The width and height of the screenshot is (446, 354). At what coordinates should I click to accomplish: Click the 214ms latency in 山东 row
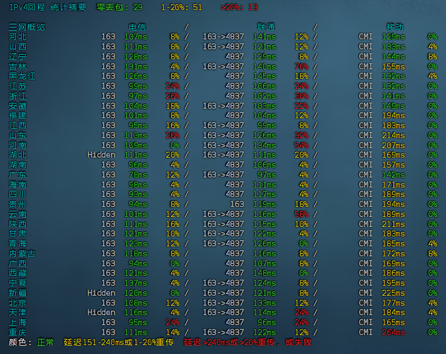click(393, 135)
